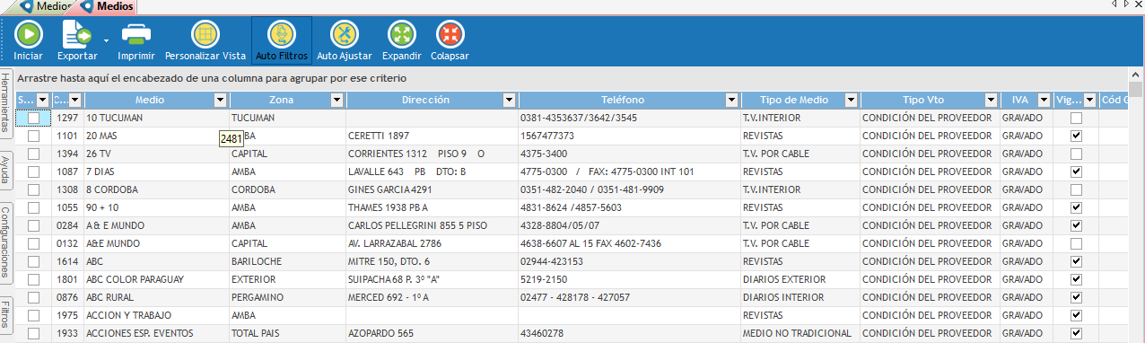The width and height of the screenshot is (1145, 343).
Task: Open the Exportar dropdown arrow
Action: tap(106, 40)
